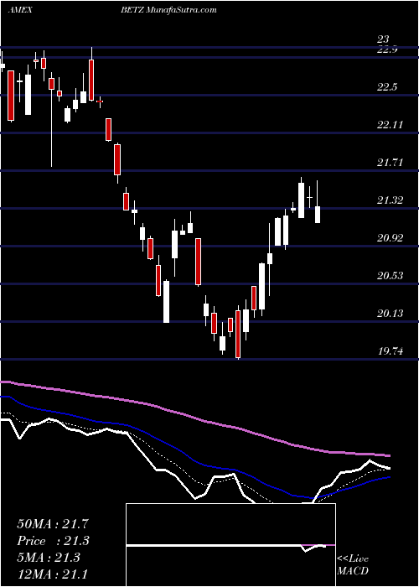Click the lowest red candle touching 19.74
Image resolution: width=419 pixels, height=587 pixels.
(x=237, y=333)
